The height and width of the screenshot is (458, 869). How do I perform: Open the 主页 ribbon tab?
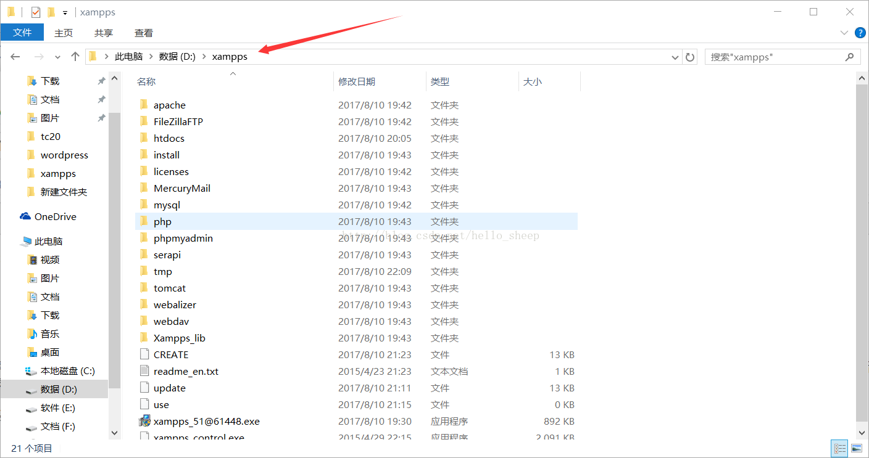64,33
